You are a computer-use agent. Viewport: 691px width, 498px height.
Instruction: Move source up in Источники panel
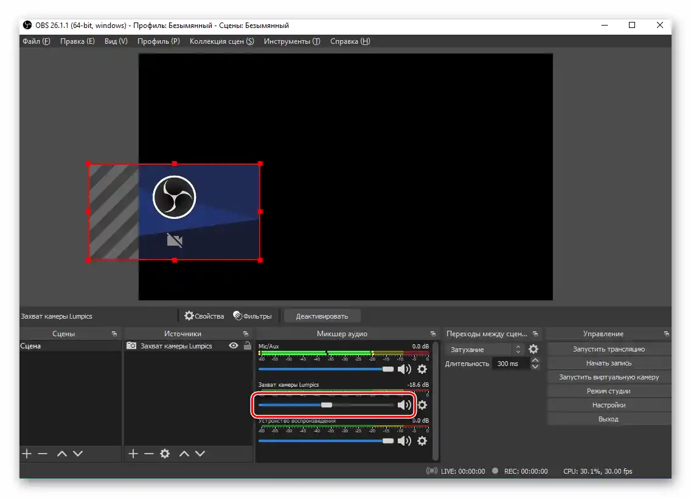click(184, 454)
